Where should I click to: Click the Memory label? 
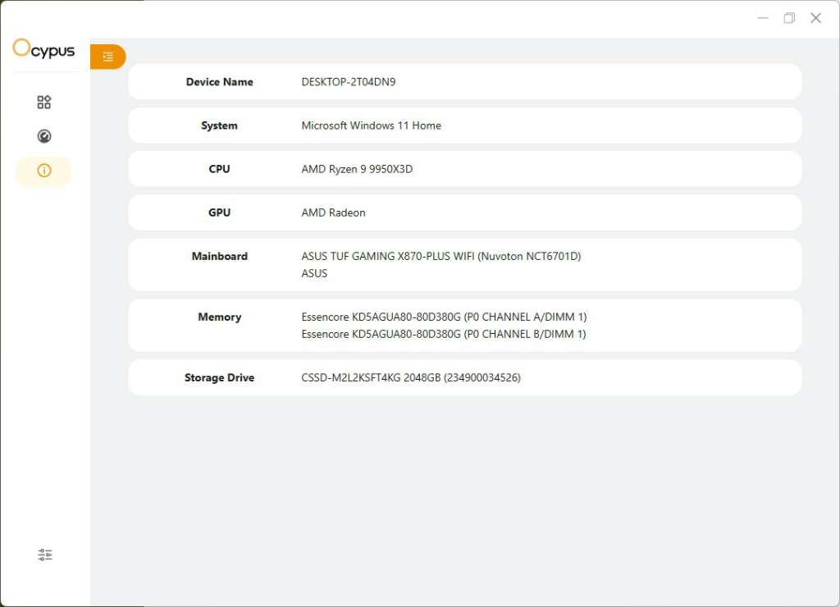click(220, 317)
